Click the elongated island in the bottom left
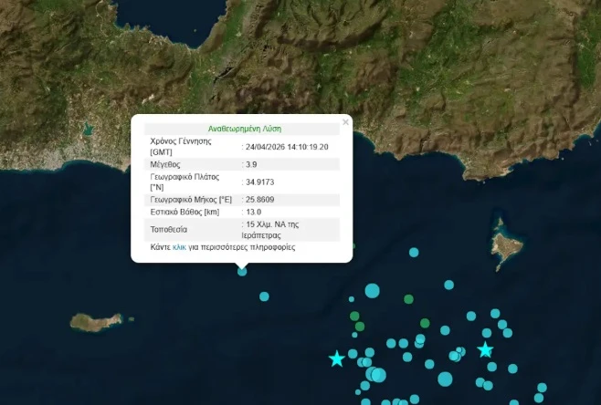The width and height of the screenshot is (601, 405). click(96, 322)
